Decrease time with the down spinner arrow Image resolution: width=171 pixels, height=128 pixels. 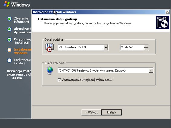click(x=146, y=49)
